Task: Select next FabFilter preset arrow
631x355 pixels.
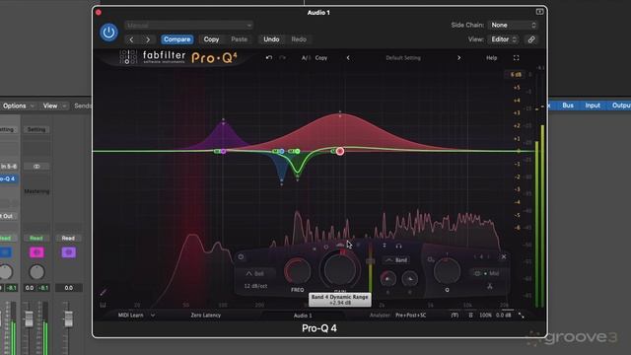Action: pos(458,58)
